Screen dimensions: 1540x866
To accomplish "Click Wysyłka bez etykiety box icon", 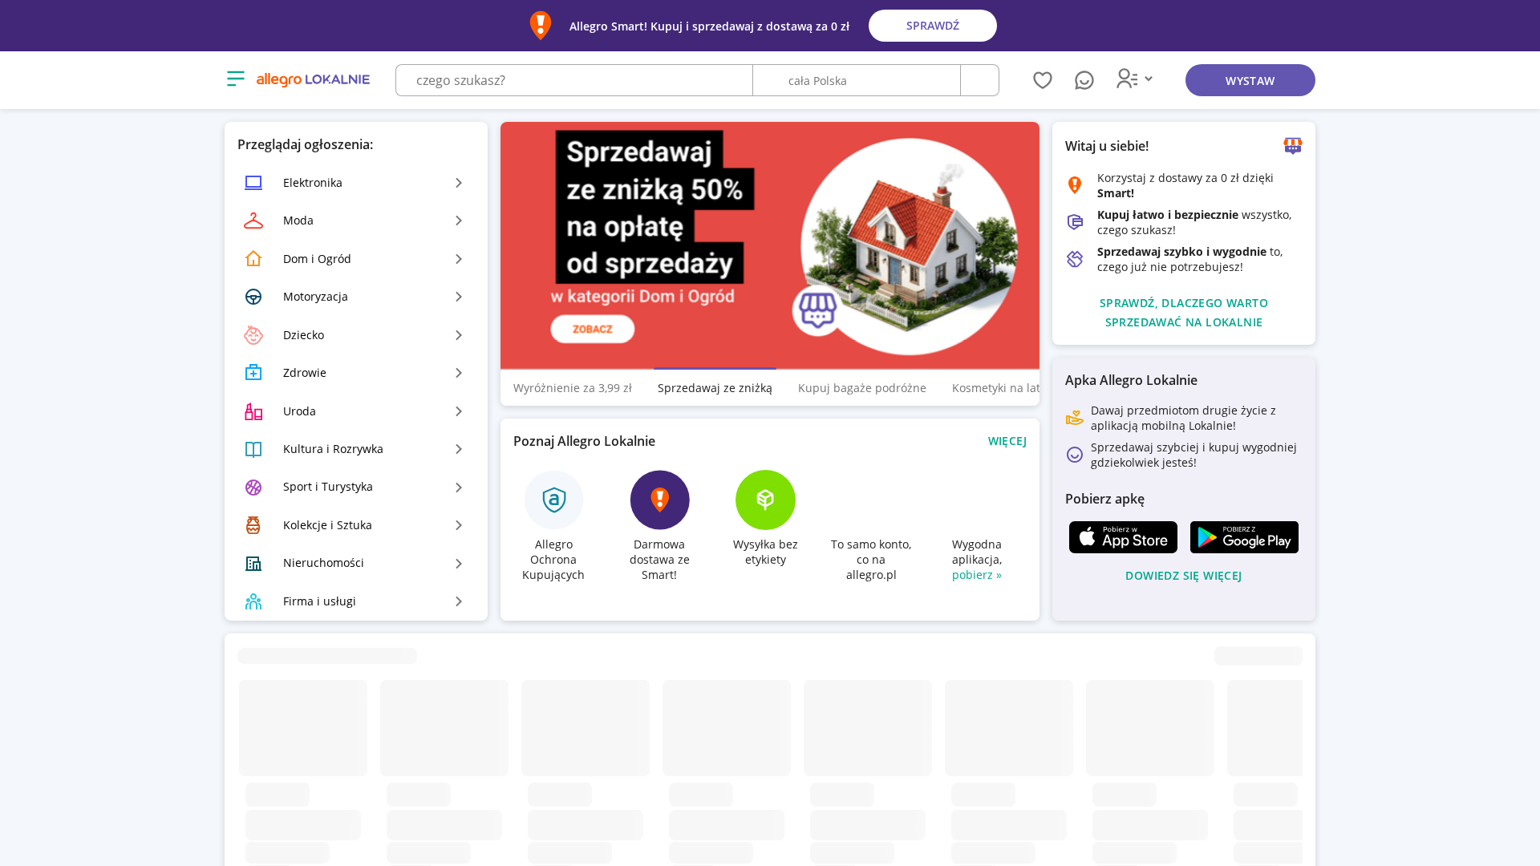I will tap(766, 500).
